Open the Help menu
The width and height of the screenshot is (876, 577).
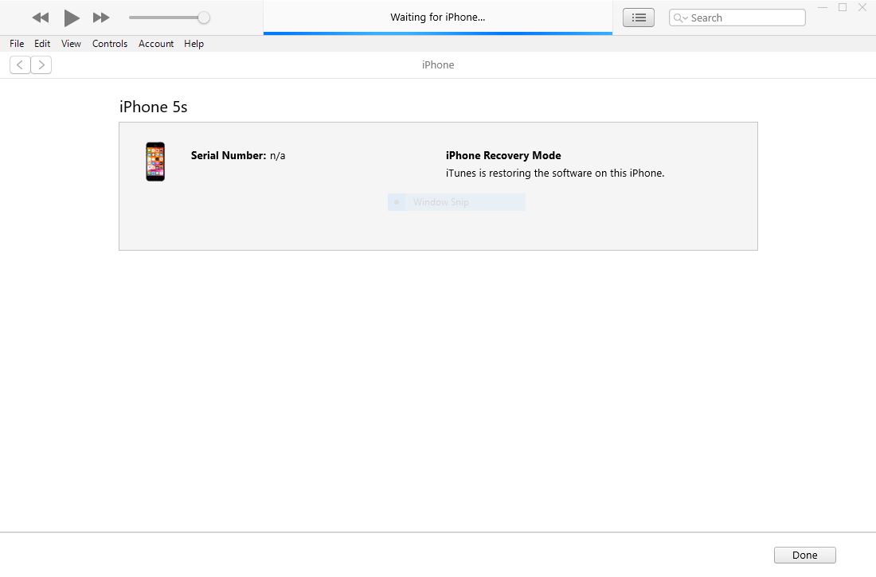click(194, 44)
